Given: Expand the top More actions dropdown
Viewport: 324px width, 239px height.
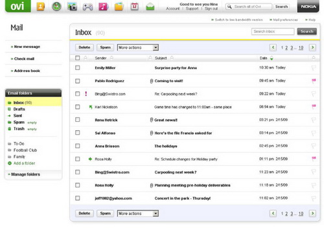Looking at the screenshot, I should 138,47.
